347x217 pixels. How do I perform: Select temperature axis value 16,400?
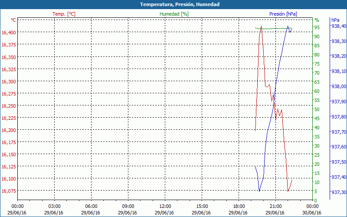point(9,33)
